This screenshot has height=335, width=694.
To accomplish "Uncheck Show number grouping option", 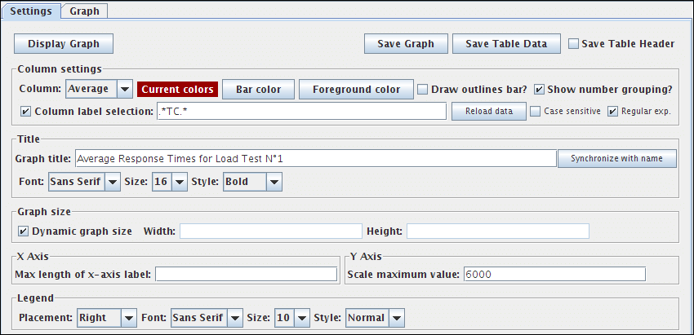I will pyautogui.click(x=540, y=89).
